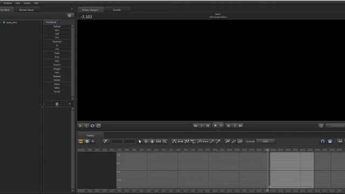
Task: Open the Help menu
Action: [36, 3]
